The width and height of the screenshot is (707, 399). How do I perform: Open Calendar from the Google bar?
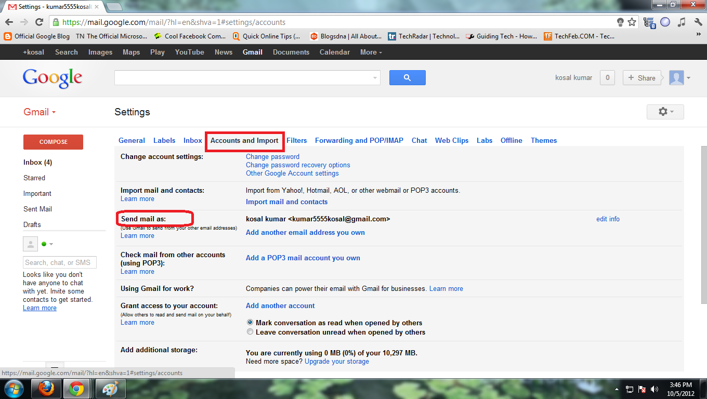(334, 52)
